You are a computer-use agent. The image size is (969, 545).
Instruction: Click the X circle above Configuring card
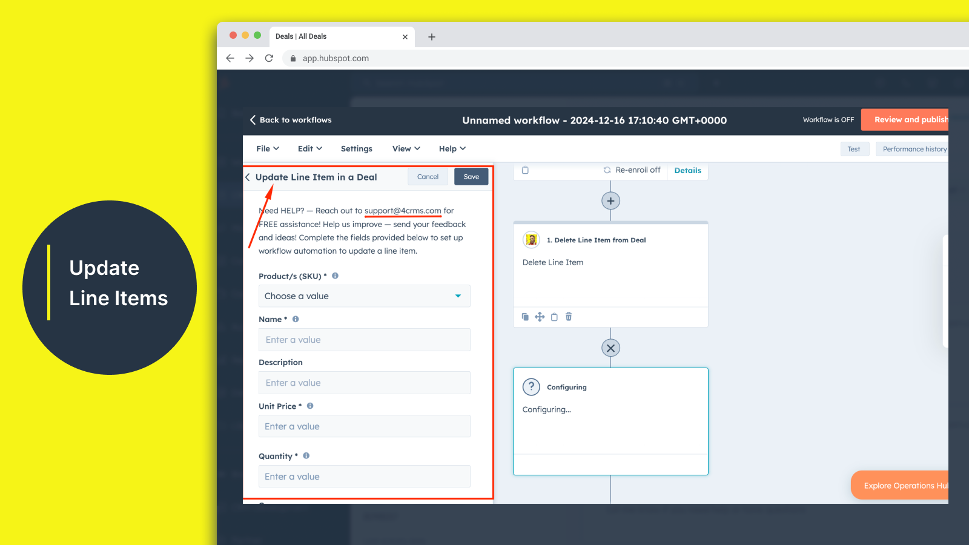(x=610, y=348)
